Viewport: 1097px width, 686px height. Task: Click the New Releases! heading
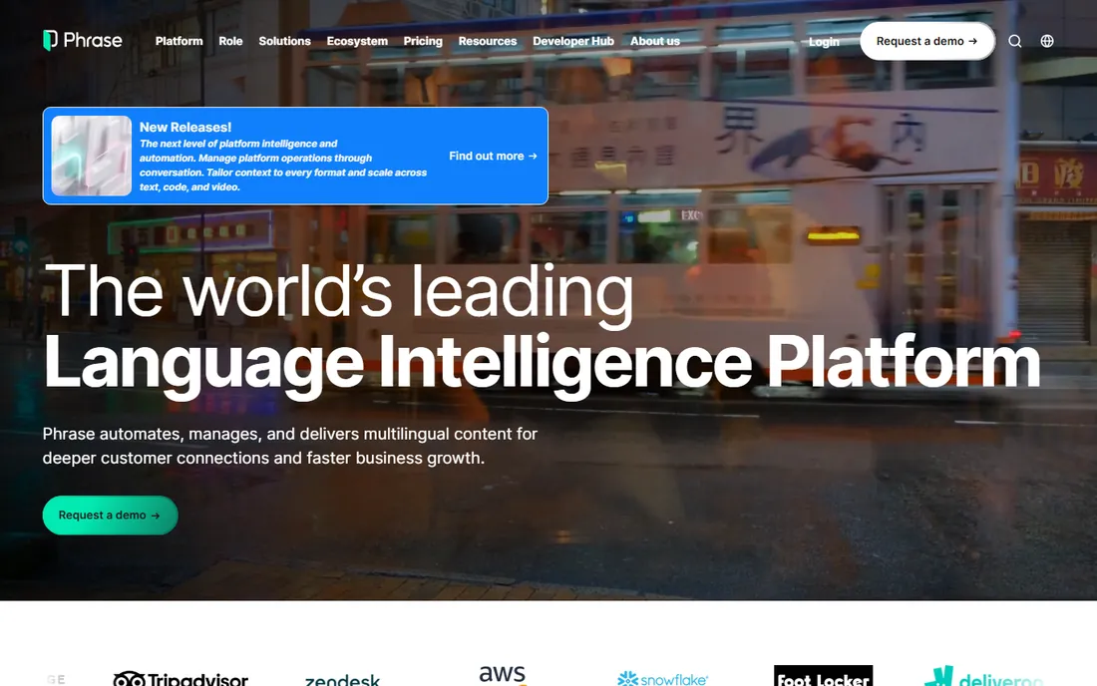pos(185,128)
